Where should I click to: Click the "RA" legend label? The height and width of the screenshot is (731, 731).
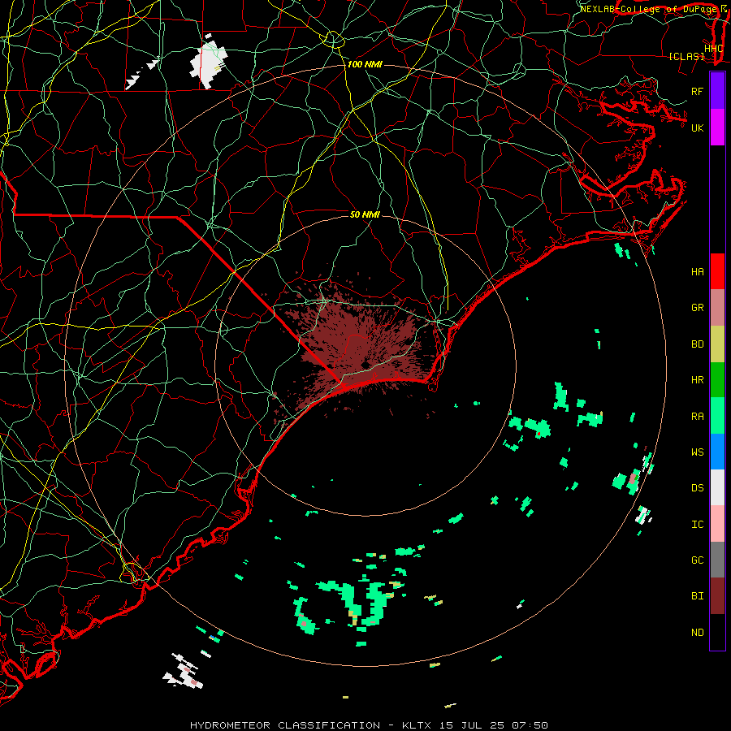coord(697,417)
